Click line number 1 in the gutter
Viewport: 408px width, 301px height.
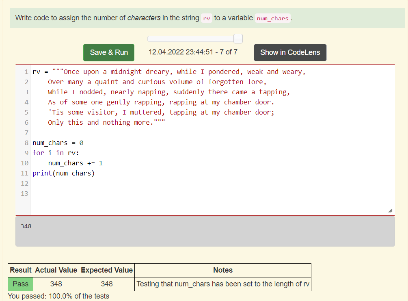tap(26, 72)
